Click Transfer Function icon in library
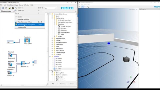Image resolution: width=160 pixels, height=90 pixels. [x=59, y=26]
